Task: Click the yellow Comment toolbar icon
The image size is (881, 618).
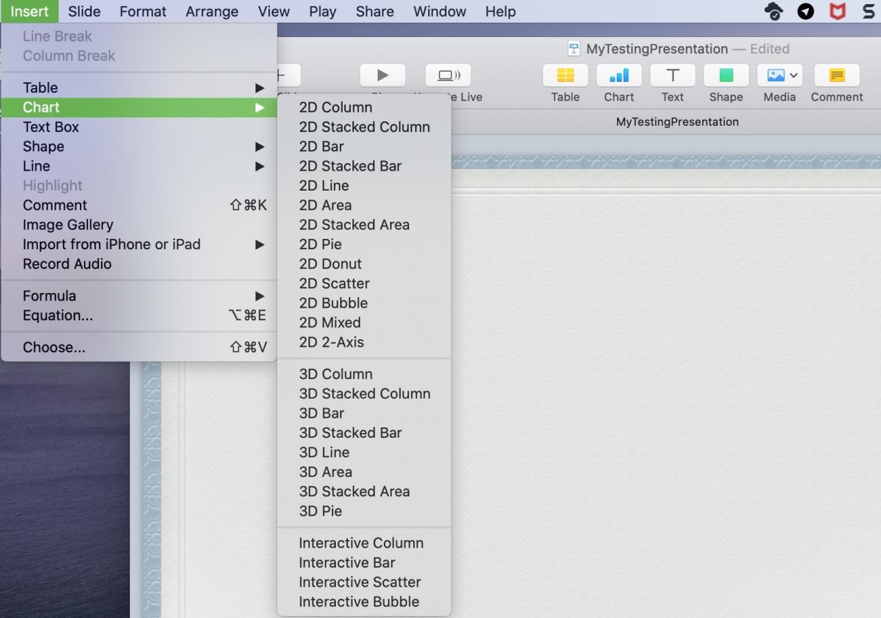Action: pyautogui.click(x=837, y=75)
